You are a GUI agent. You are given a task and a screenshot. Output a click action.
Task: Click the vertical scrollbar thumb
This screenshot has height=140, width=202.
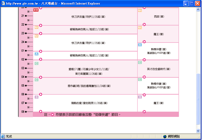tap(198, 99)
